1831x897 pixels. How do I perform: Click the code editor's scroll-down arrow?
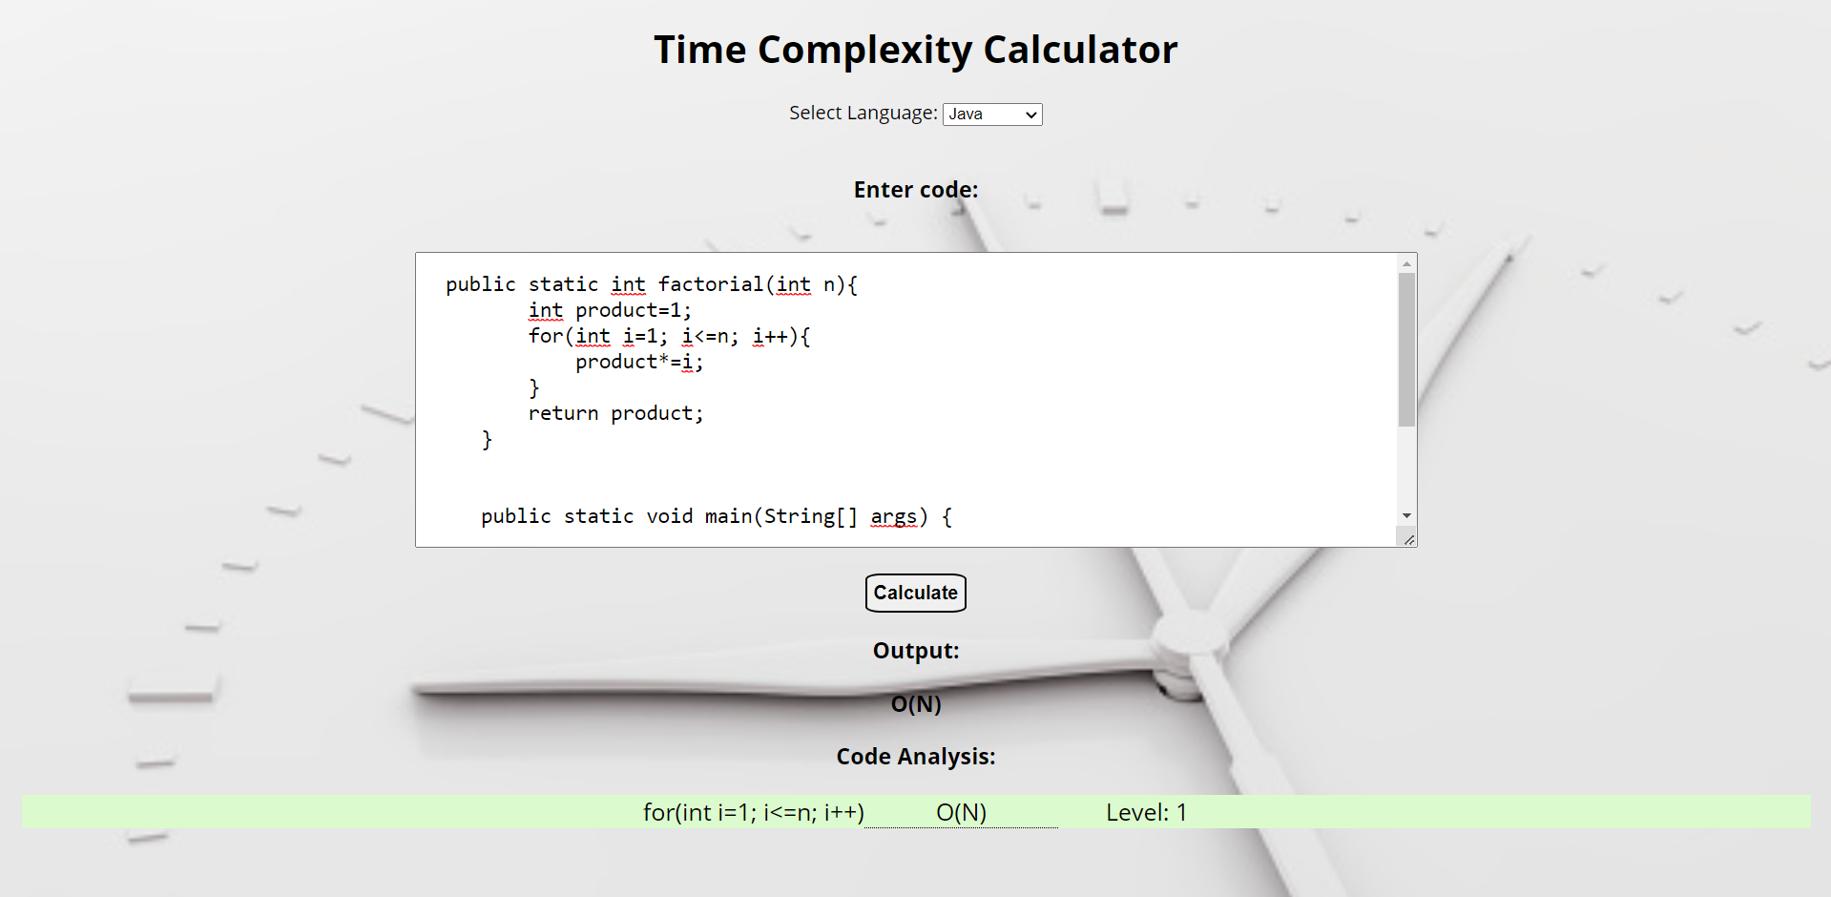pyautogui.click(x=1406, y=516)
